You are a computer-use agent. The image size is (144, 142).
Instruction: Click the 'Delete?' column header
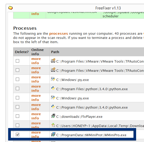(22, 52)
